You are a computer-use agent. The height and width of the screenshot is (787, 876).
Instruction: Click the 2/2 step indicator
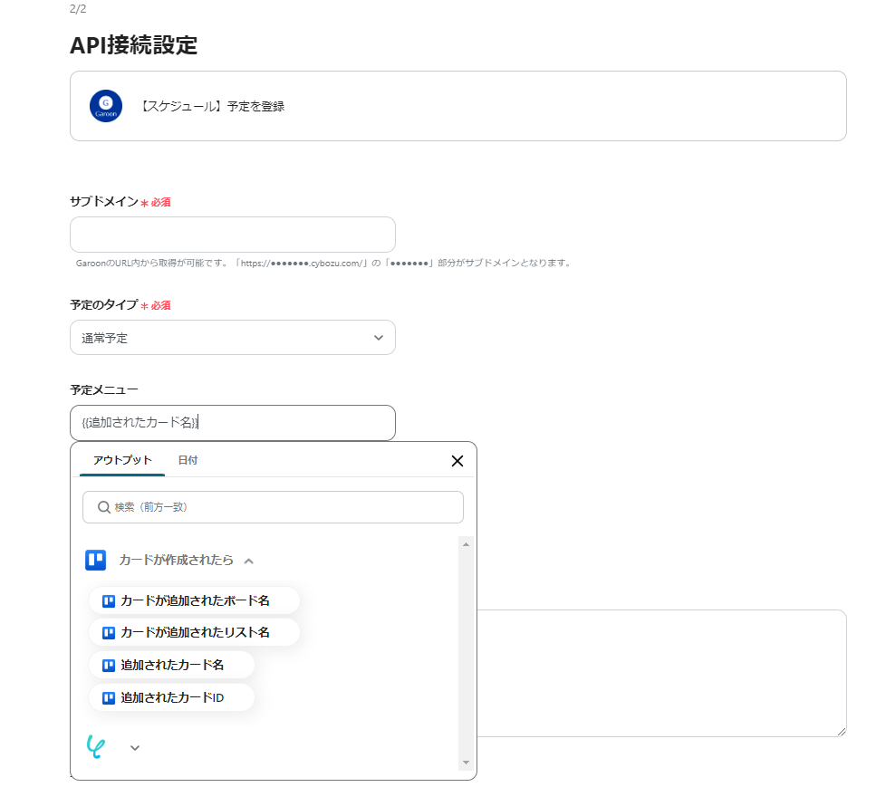coord(78,9)
